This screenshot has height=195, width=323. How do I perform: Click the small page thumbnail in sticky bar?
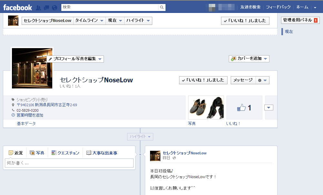point(13,21)
